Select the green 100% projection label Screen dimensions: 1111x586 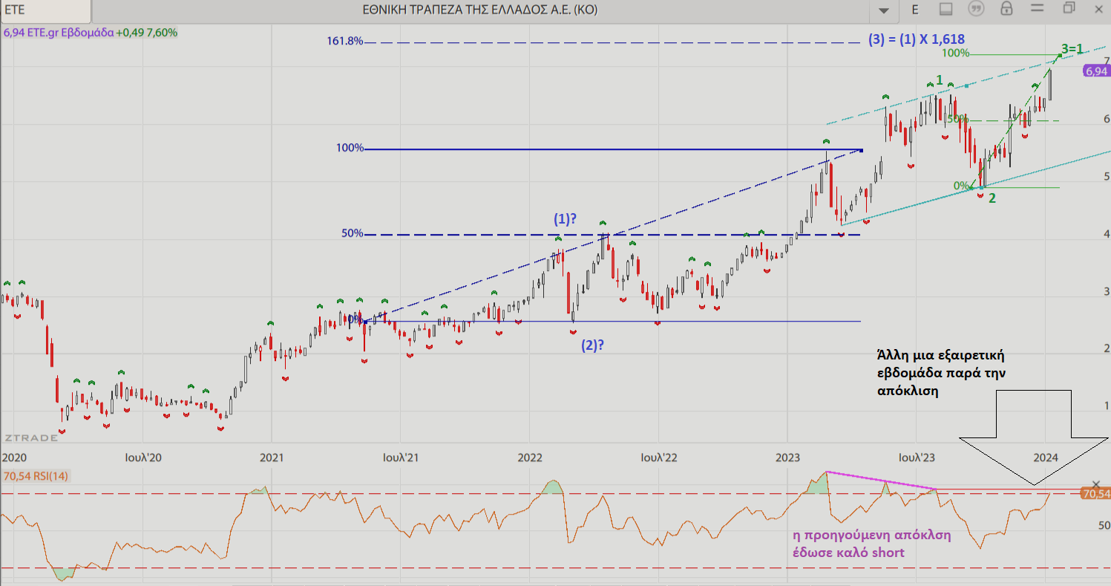pyautogui.click(x=956, y=53)
